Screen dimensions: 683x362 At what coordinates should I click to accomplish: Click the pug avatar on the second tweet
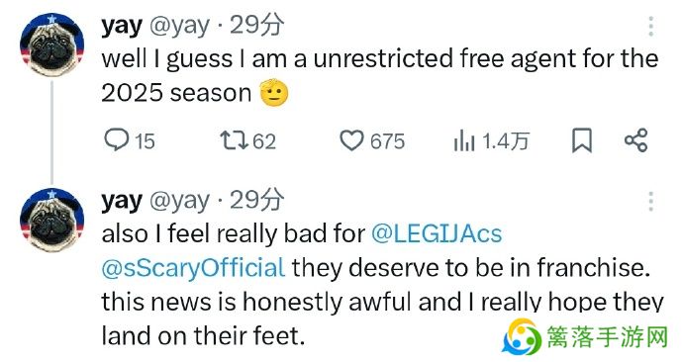click(51, 221)
